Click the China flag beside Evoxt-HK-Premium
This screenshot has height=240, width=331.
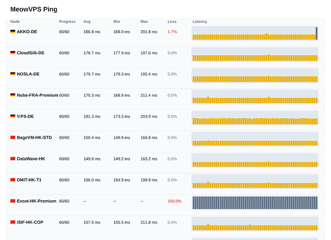(x=12, y=201)
